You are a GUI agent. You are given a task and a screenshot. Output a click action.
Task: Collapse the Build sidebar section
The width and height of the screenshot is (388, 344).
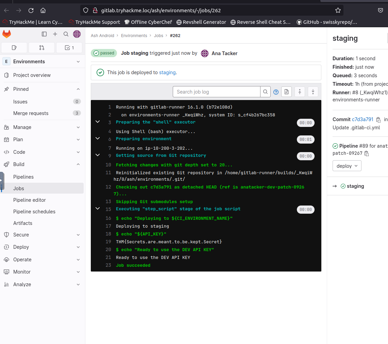(42, 164)
